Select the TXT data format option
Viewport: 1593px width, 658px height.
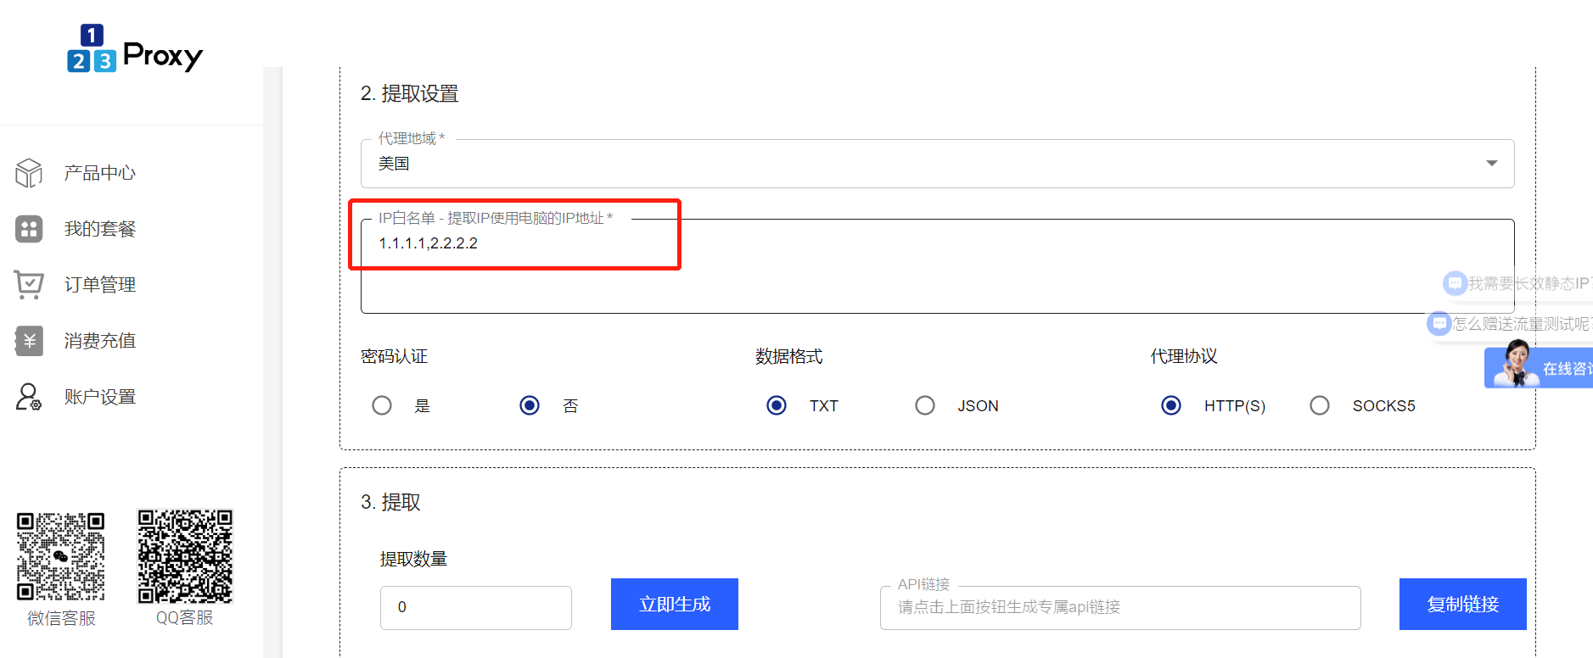777,406
